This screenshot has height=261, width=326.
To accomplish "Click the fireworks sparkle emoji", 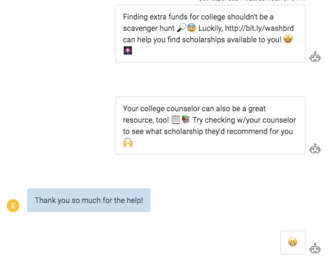I will [x=128, y=50].
